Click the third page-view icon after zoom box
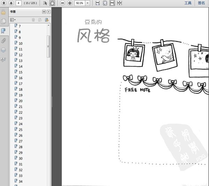Screen dimensions: 209x186 [112, 3]
